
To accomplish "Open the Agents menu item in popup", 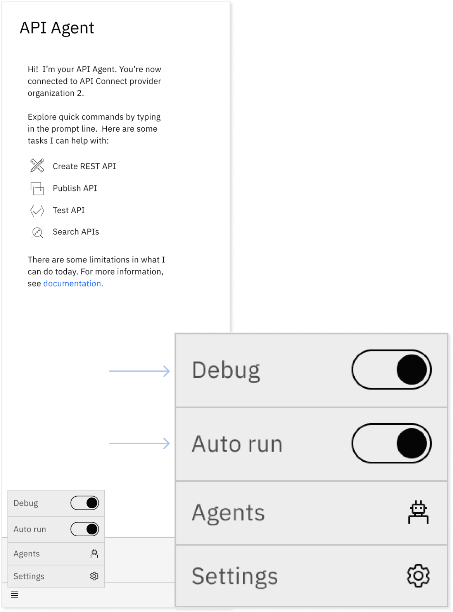I will coord(56,554).
